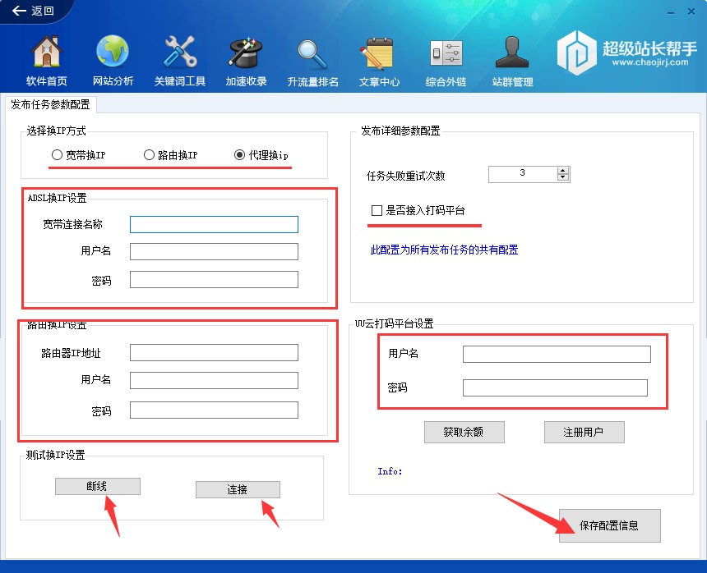The width and height of the screenshot is (707, 573).
Task: Focus router 用户名 input field
Action: (x=214, y=380)
